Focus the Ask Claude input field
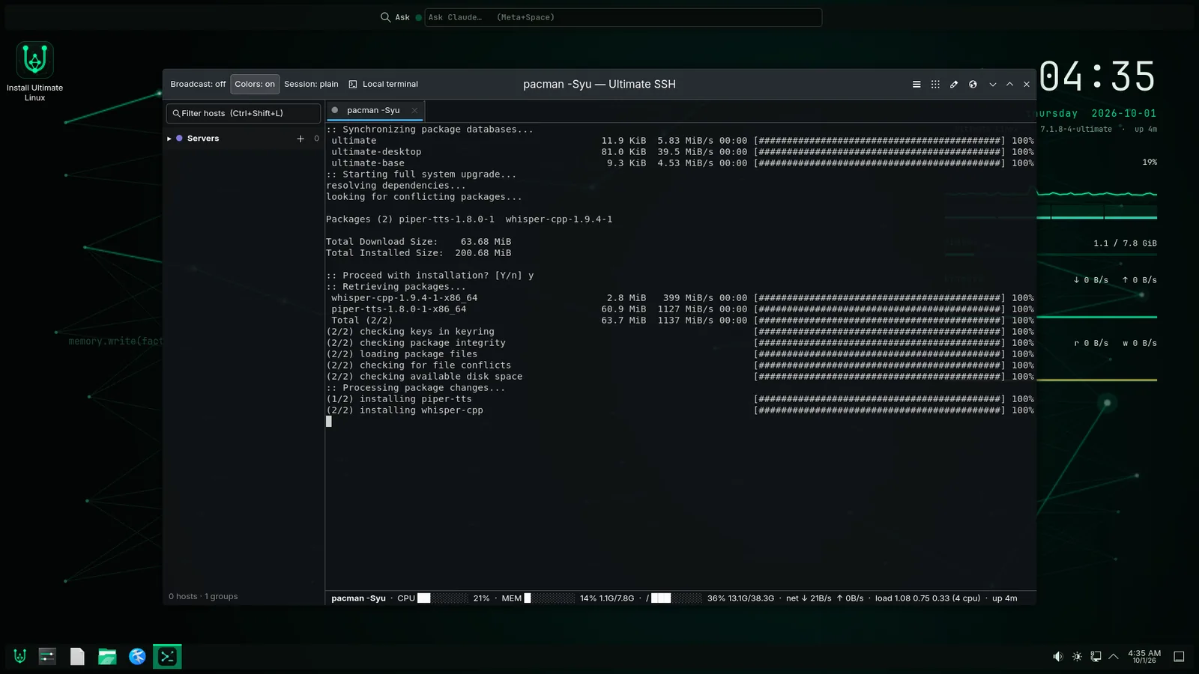This screenshot has width=1199, height=674. (x=623, y=17)
